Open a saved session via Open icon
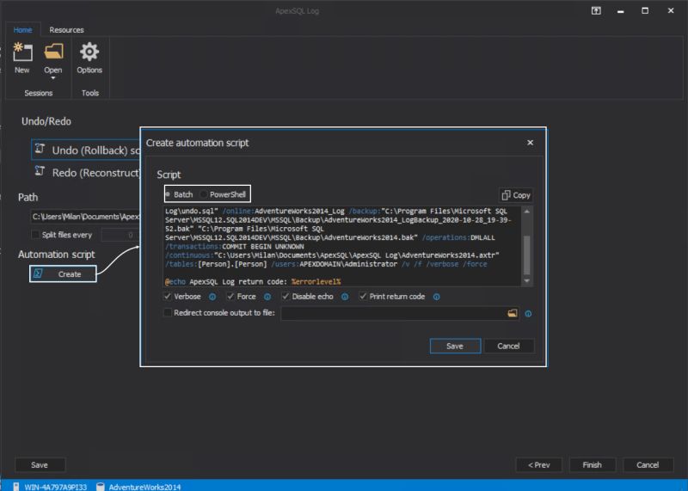688x491 pixels. pyautogui.click(x=53, y=52)
